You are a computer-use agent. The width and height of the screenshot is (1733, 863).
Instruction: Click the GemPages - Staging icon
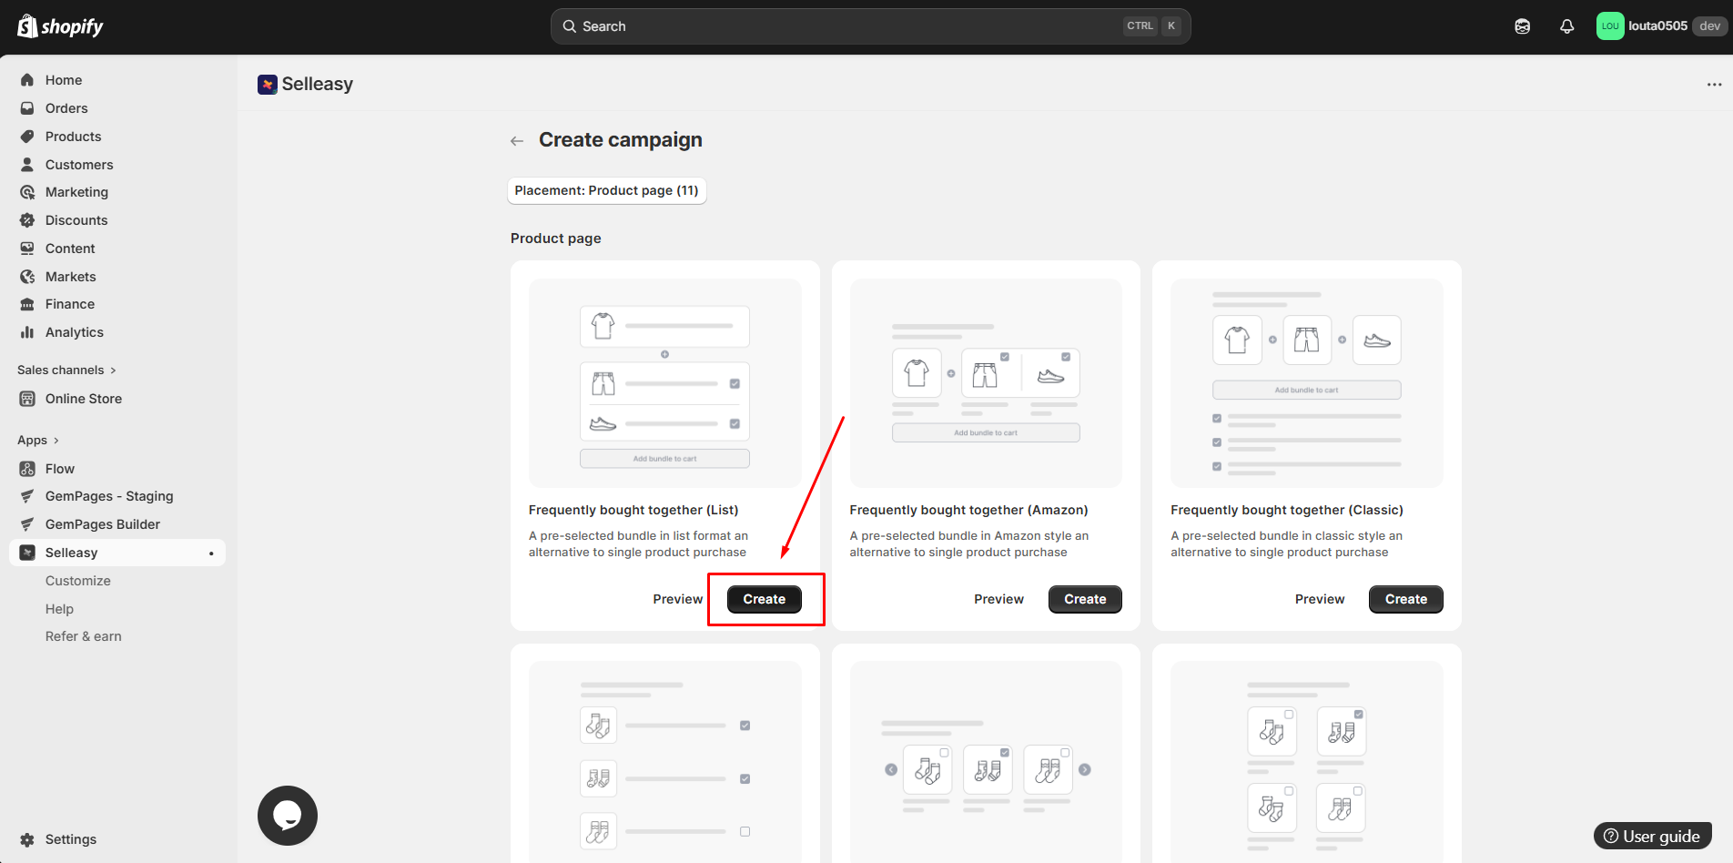coord(27,496)
